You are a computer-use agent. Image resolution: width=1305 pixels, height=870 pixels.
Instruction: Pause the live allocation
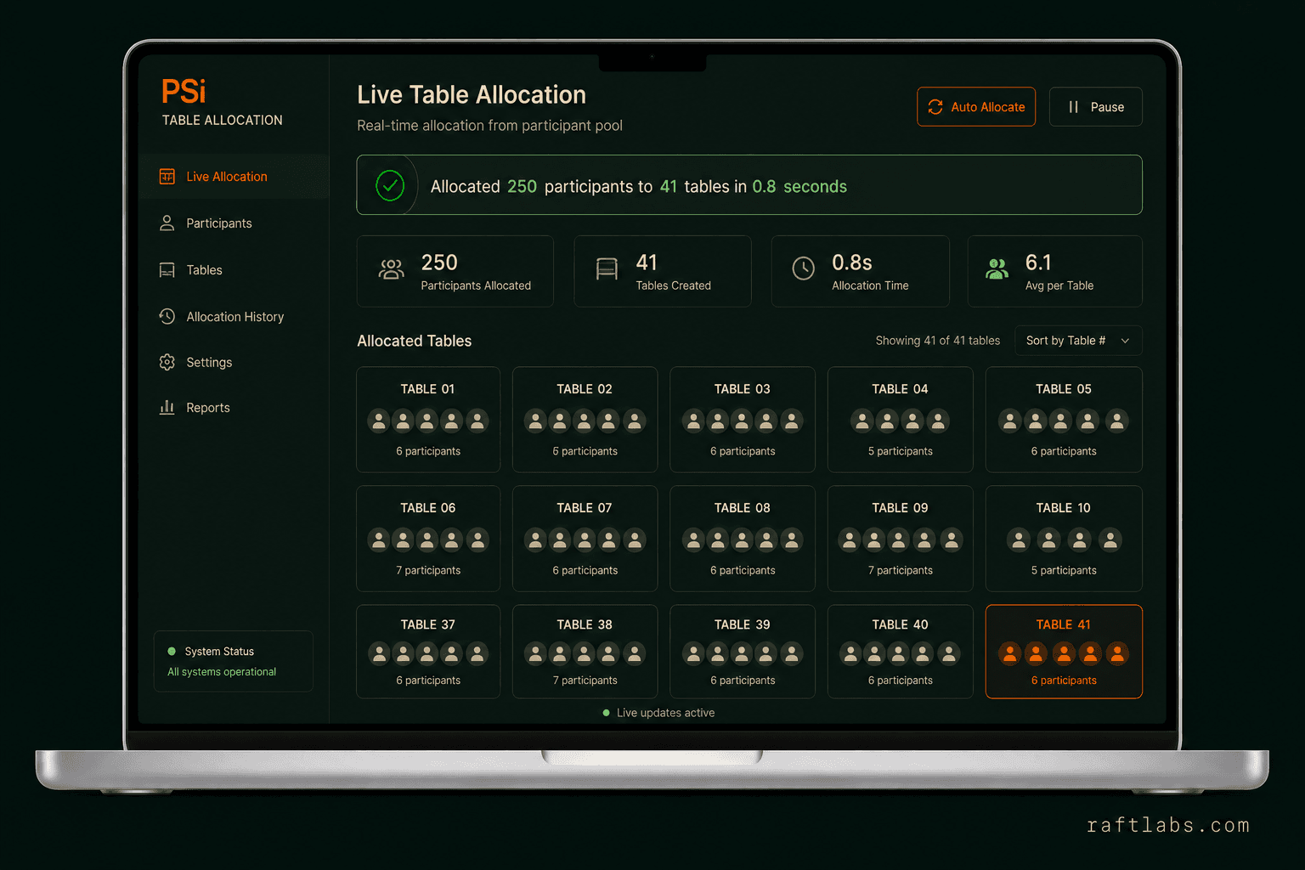coord(1096,107)
